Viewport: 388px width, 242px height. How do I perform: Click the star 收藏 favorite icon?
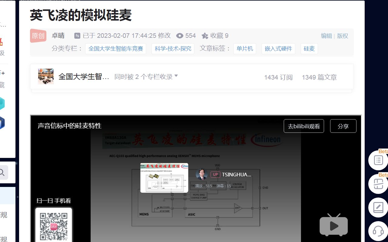(205, 36)
